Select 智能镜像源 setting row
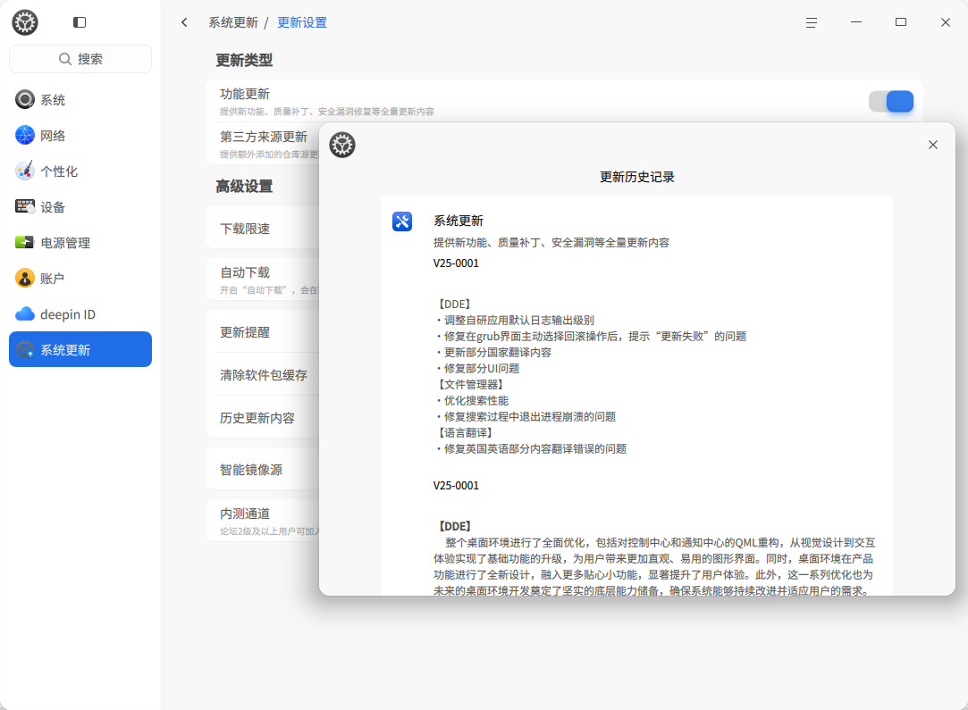The height and width of the screenshot is (710, 968). (263, 470)
